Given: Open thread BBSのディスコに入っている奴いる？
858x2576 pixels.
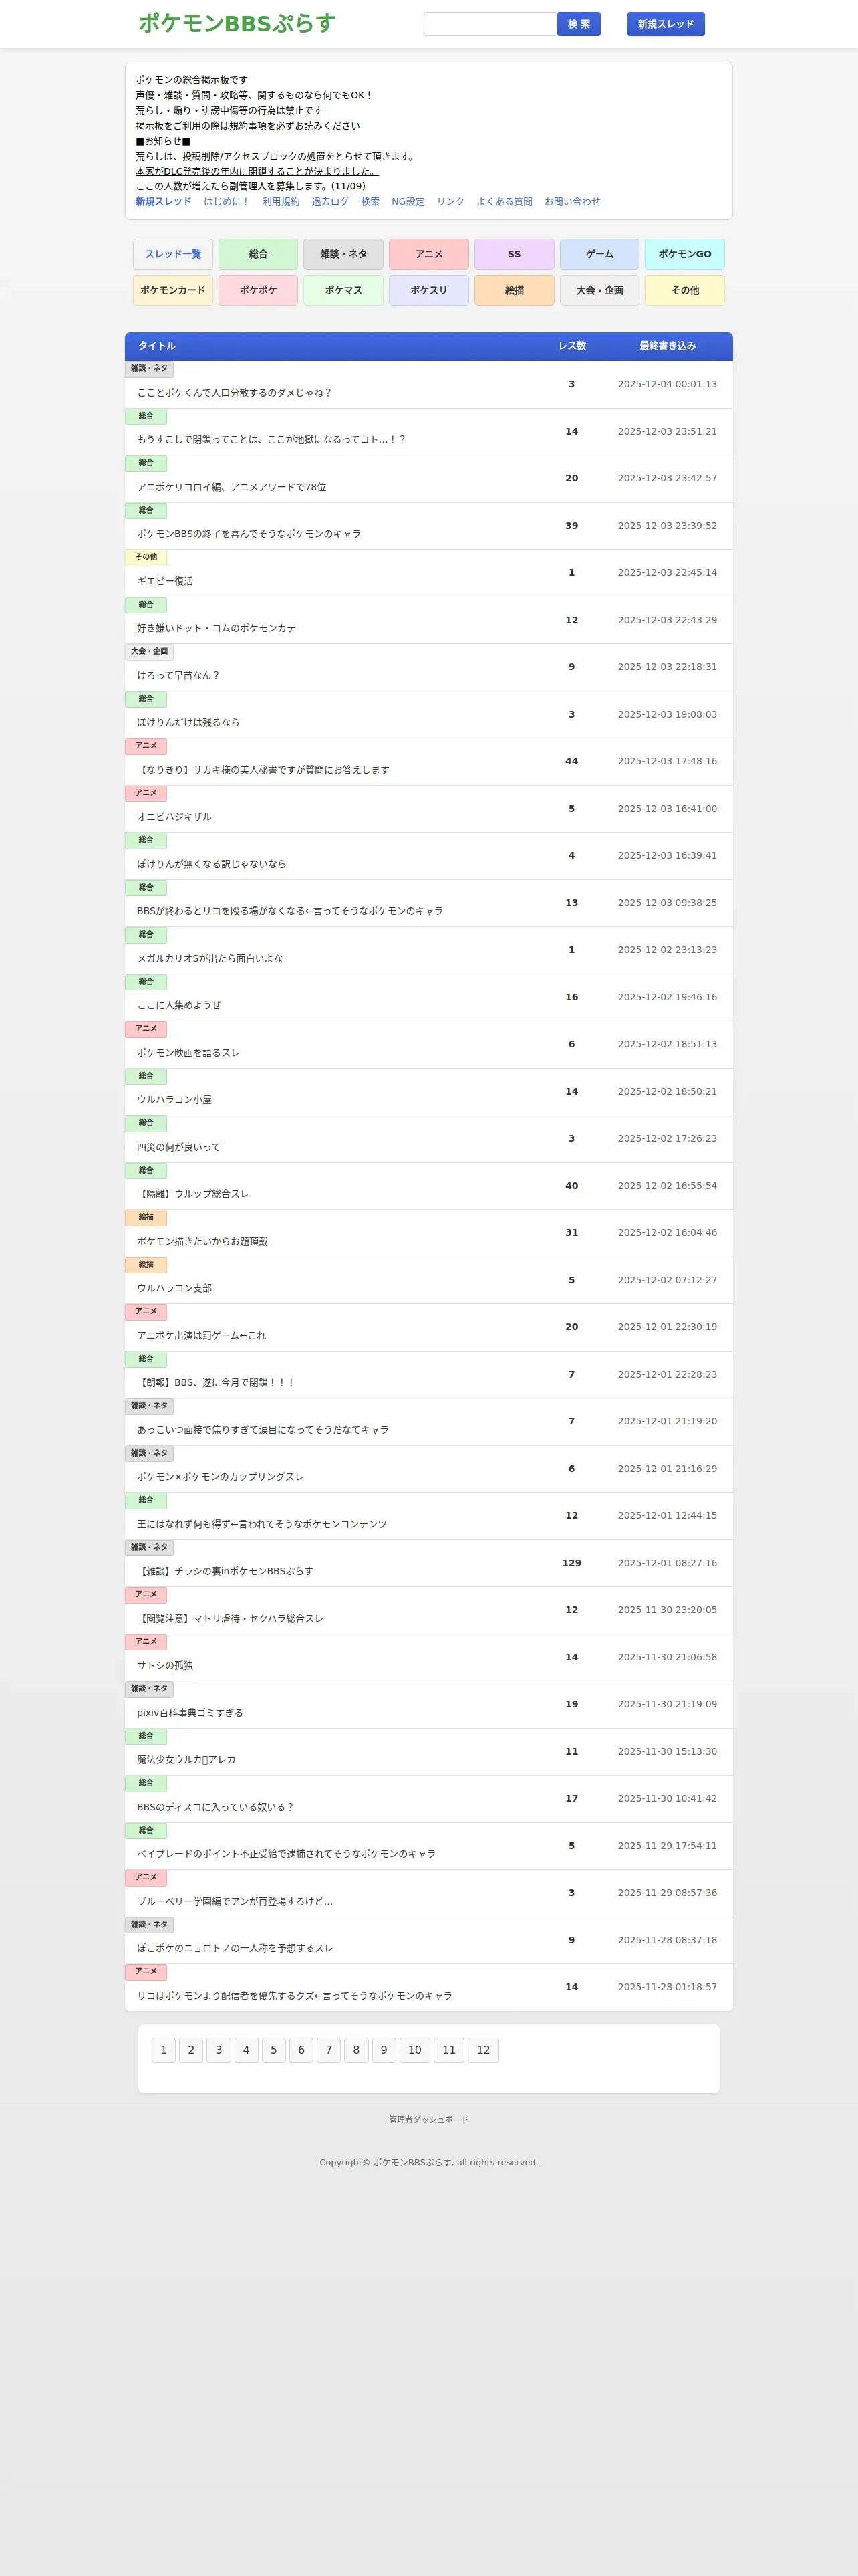Looking at the screenshot, I should coord(216,1807).
